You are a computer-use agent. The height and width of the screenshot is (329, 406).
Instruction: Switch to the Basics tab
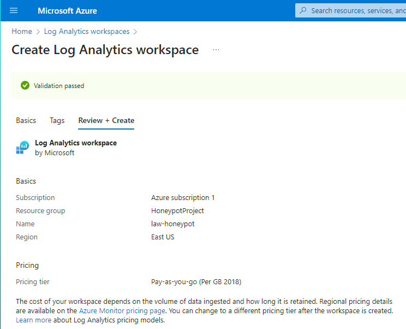click(x=26, y=120)
